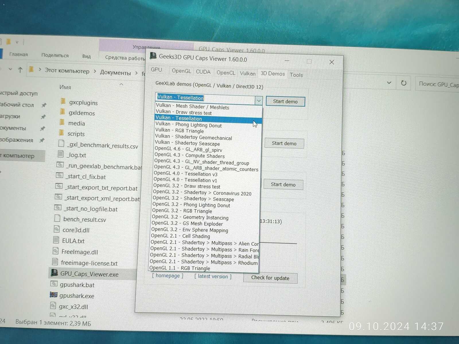The image size is (459, 344).
Task: Select OpenGL 4.3 - Compute Shaders
Action: click(x=207, y=155)
